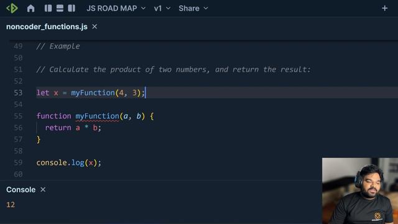Switch to noncoder_functions.js tab
398x224 pixels.
(47, 27)
